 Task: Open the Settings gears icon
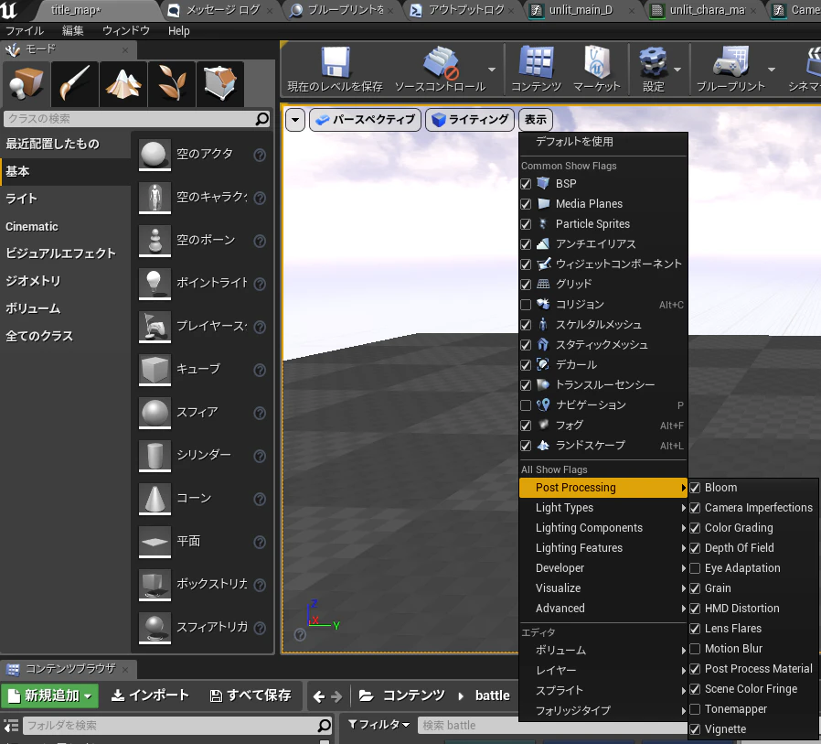point(653,62)
